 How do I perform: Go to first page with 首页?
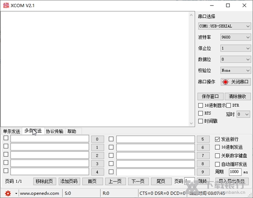click(92, 182)
